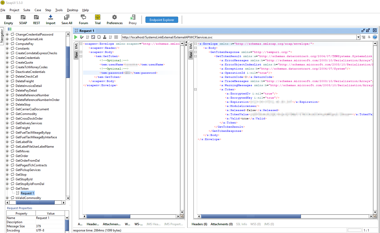Collapse the soapenv:Envelope fold marker in request

click(x=81, y=44)
